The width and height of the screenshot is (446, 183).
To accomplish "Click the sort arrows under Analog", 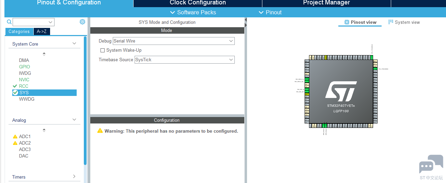I will [x=44, y=130].
